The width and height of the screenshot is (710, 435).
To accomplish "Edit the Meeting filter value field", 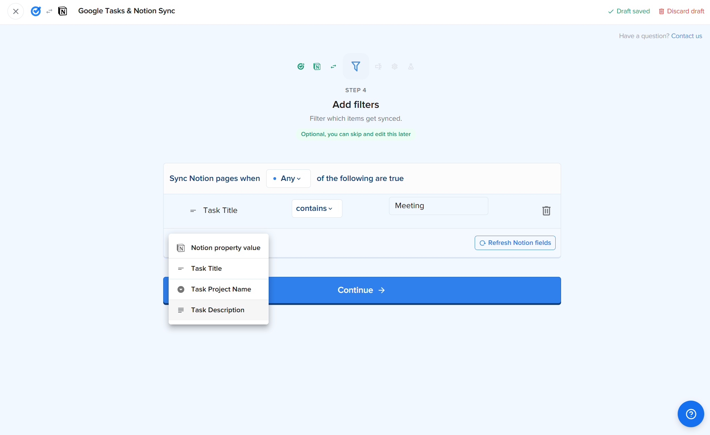I will [438, 206].
